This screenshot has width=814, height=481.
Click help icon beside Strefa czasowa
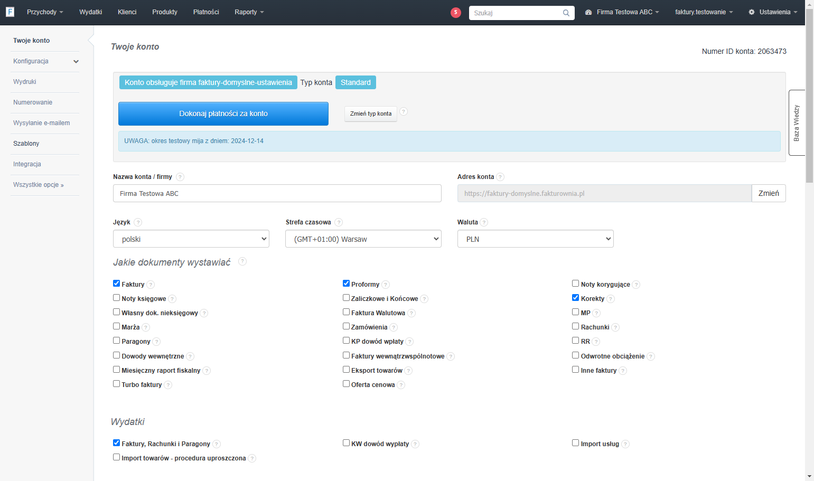click(339, 222)
